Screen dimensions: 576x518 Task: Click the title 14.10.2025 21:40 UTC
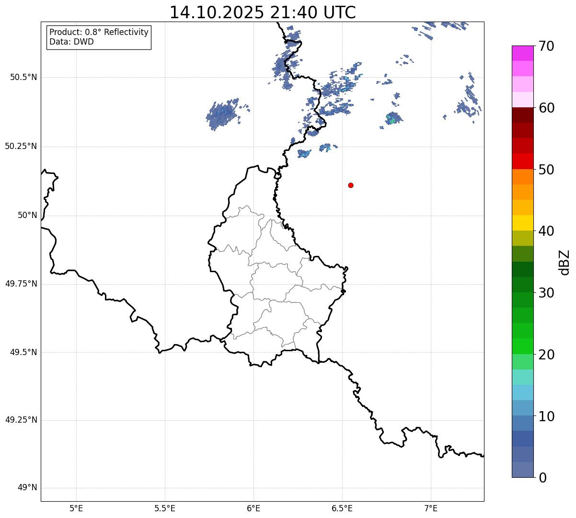point(263,12)
